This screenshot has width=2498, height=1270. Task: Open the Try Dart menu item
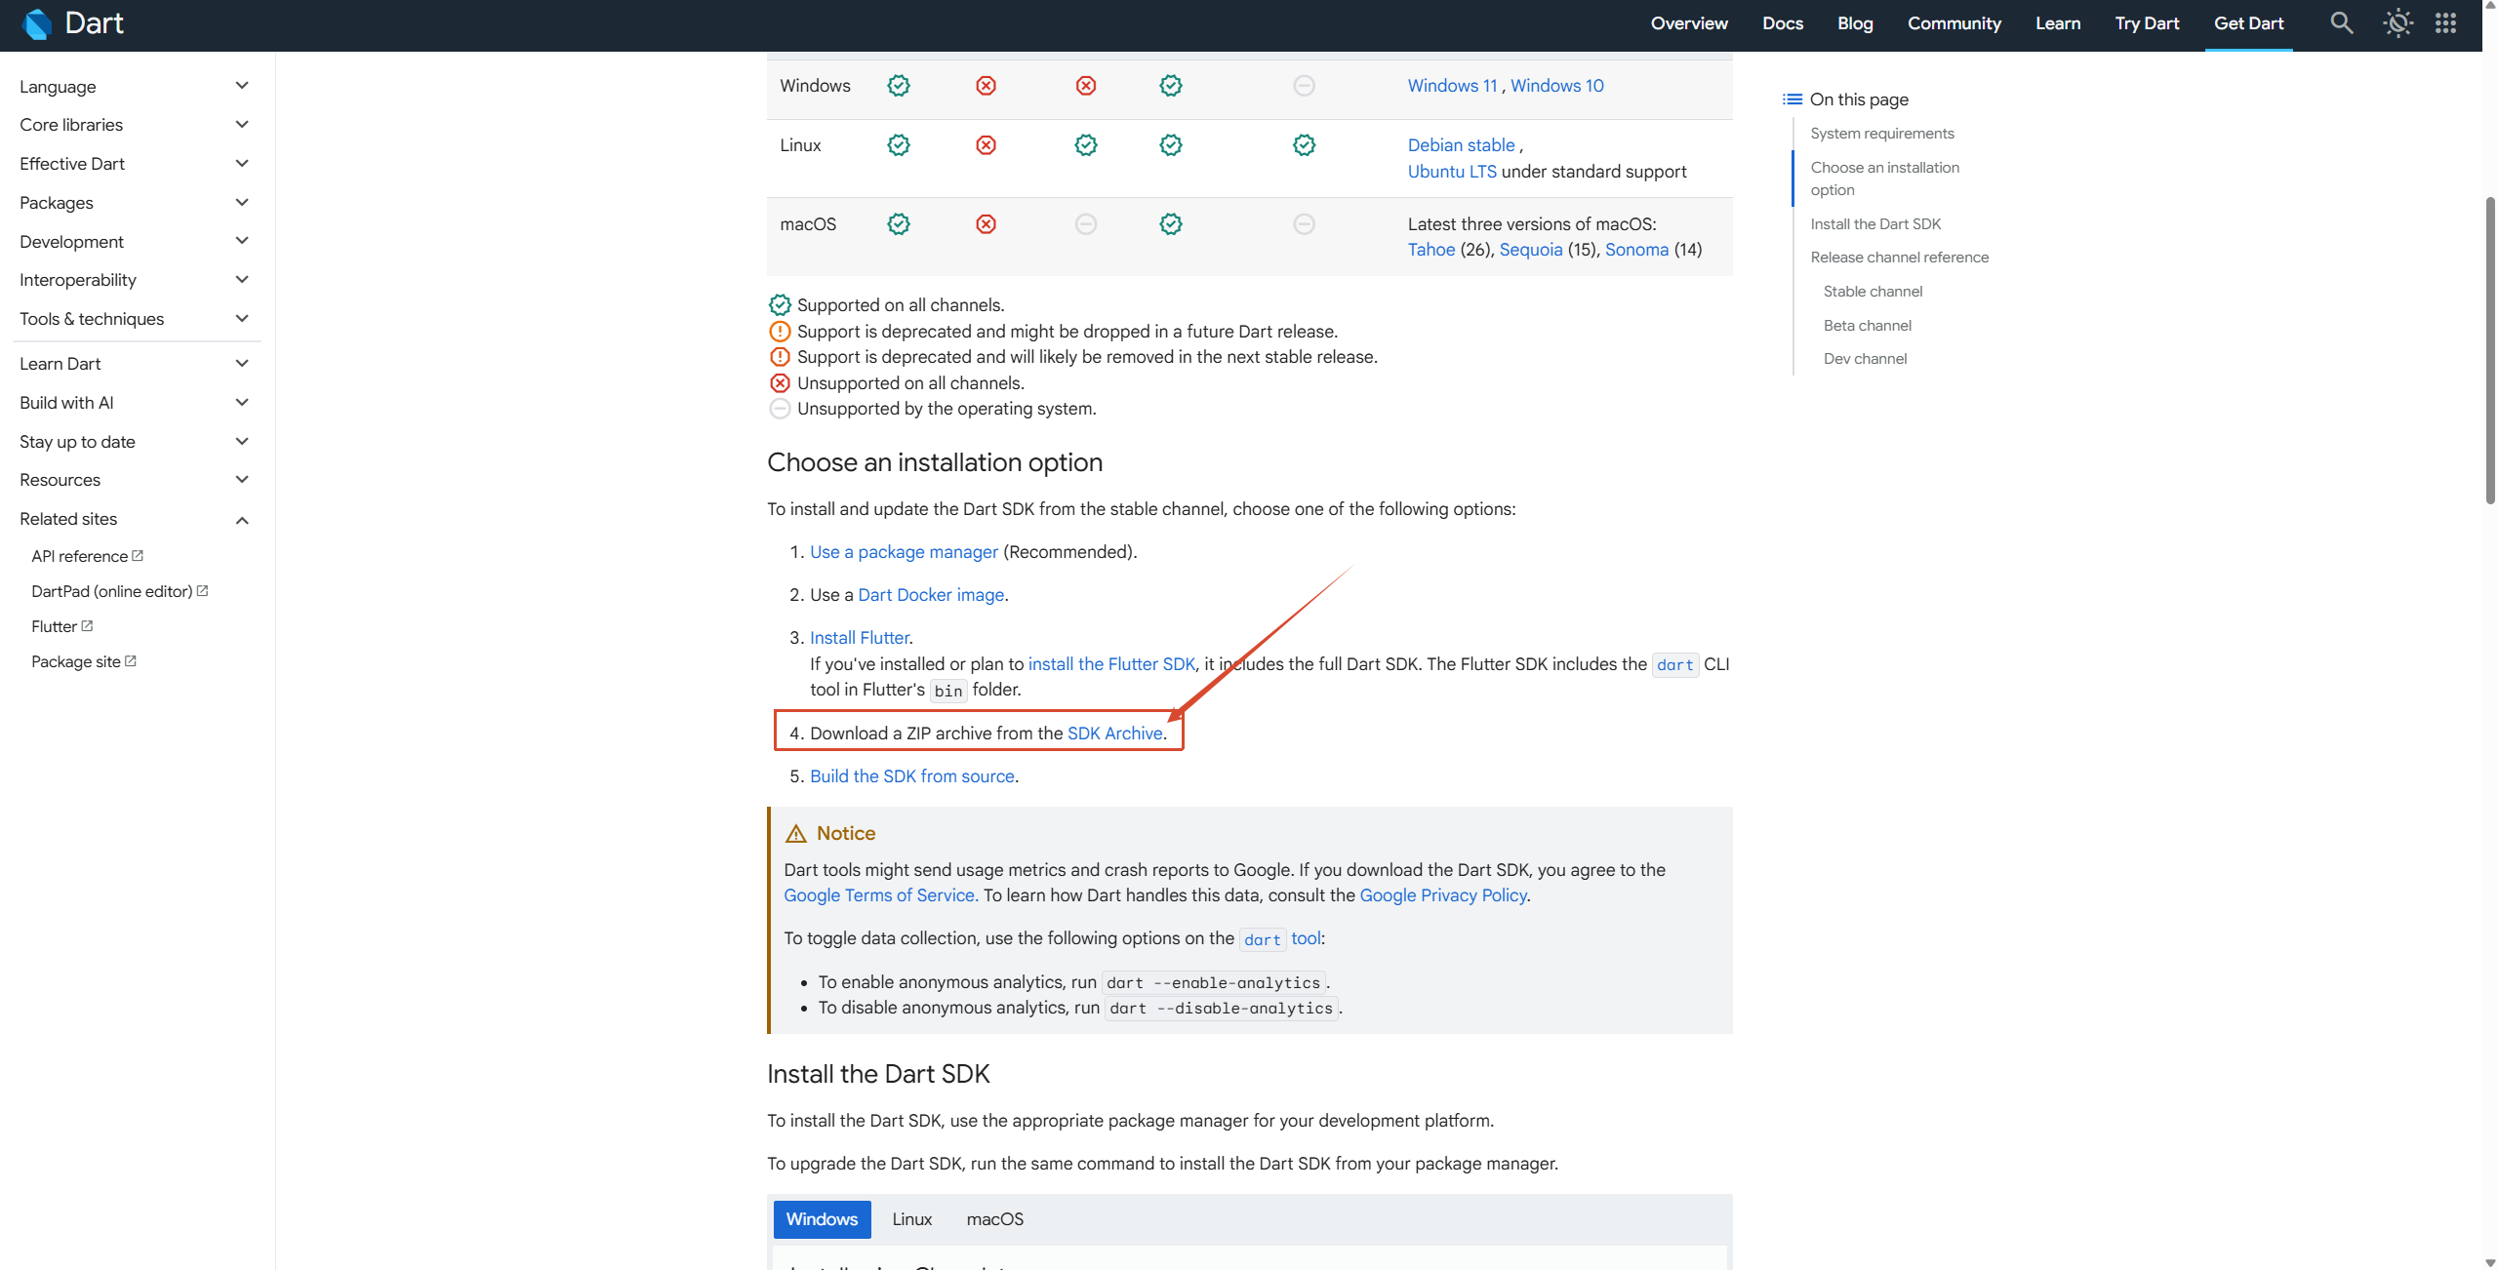point(2147,23)
